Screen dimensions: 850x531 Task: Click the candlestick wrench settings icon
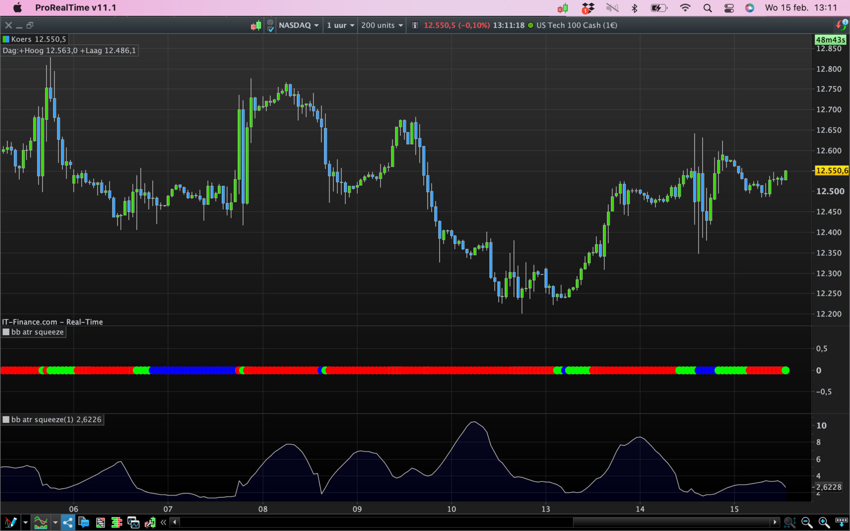tap(150, 522)
